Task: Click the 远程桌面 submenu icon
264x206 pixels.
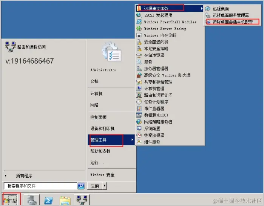Action: point(208,8)
